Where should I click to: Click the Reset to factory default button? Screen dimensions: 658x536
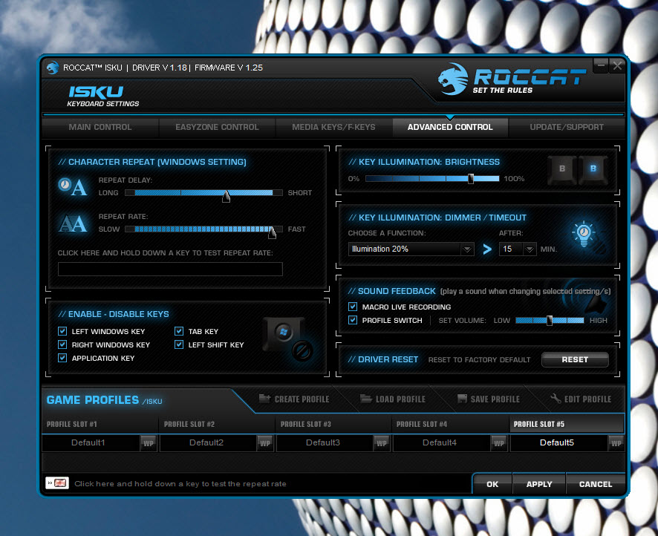[575, 359]
